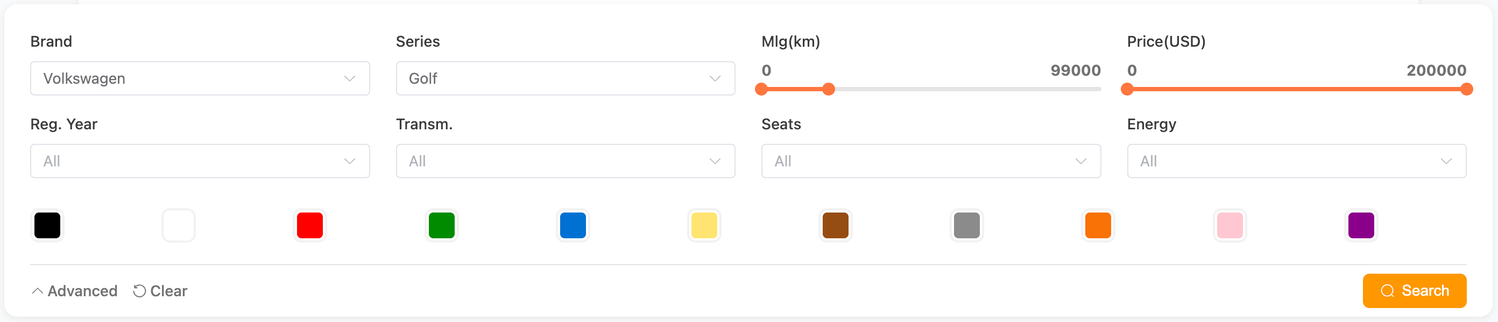The image size is (1498, 322).
Task: Select the white color swatch
Action: (x=179, y=225)
